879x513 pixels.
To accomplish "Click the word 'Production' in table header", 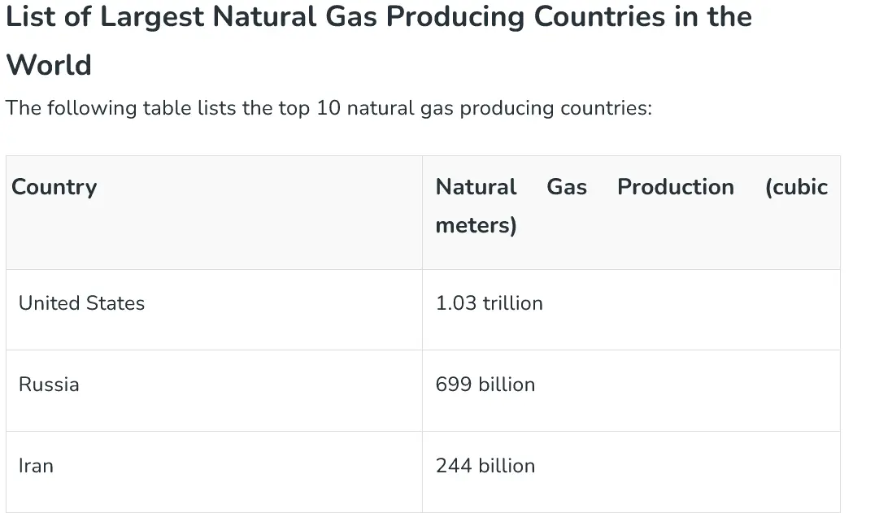I will click(675, 187).
